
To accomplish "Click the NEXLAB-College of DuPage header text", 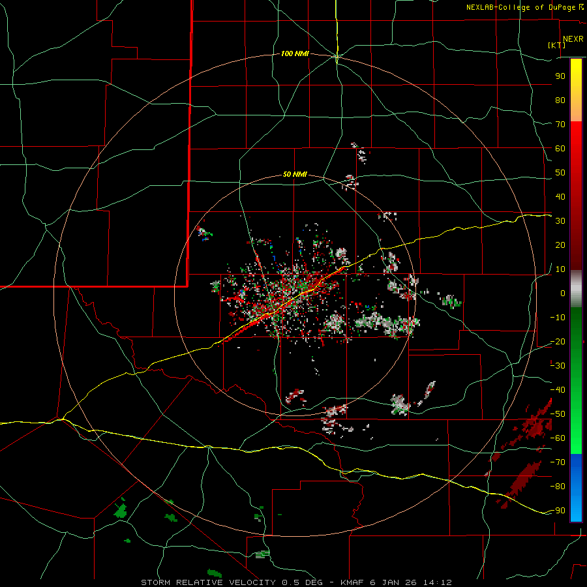I will point(520,7).
